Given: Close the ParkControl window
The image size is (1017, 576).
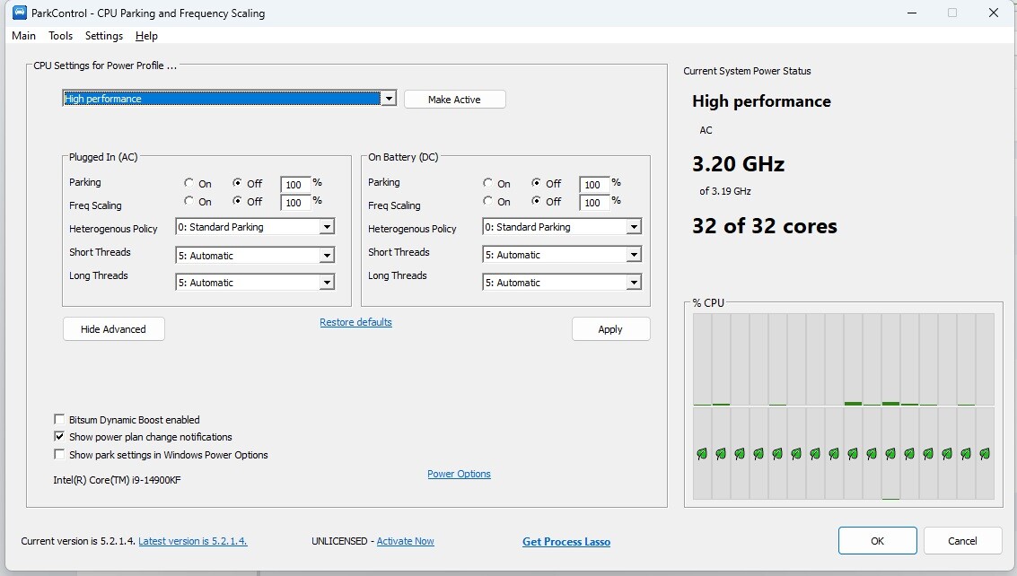Looking at the screenshot, I should (993, 13).
